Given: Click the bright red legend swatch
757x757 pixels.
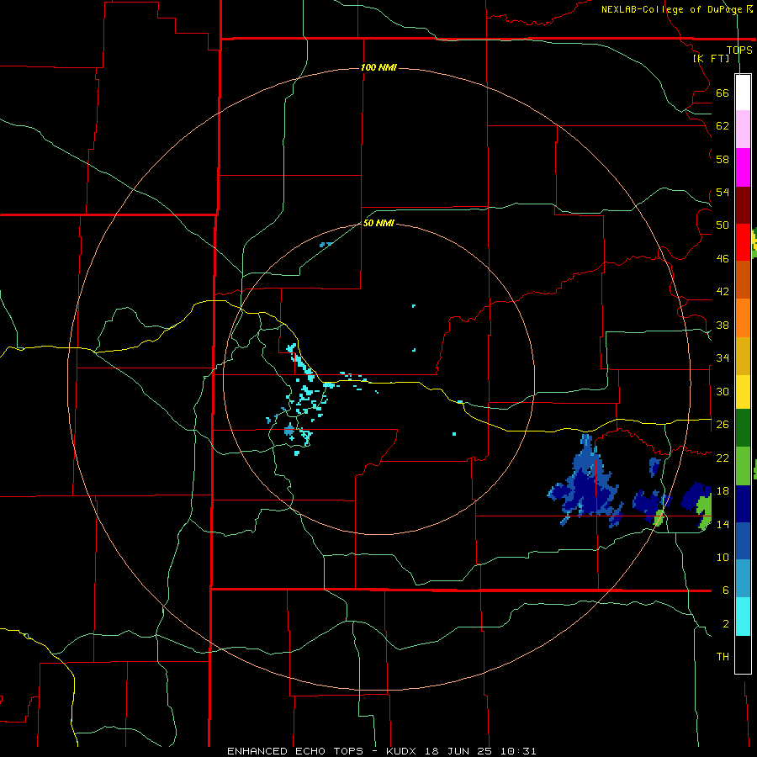Looking at the screenshot, I should [x=743, y=242].
